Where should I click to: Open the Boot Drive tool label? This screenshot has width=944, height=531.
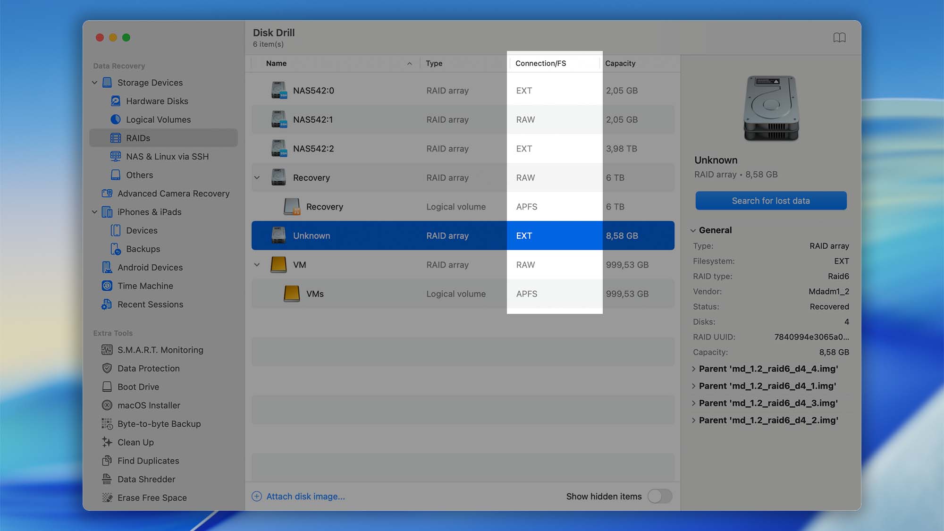pyautogui.click(x=138, y=387)
